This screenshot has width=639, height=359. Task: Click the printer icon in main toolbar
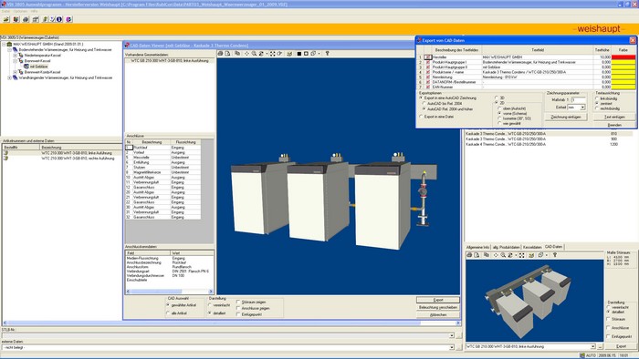26,19
